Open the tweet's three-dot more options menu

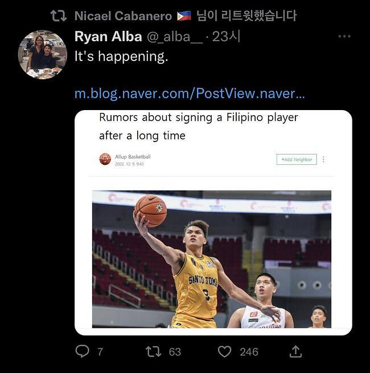coord(344,37)
